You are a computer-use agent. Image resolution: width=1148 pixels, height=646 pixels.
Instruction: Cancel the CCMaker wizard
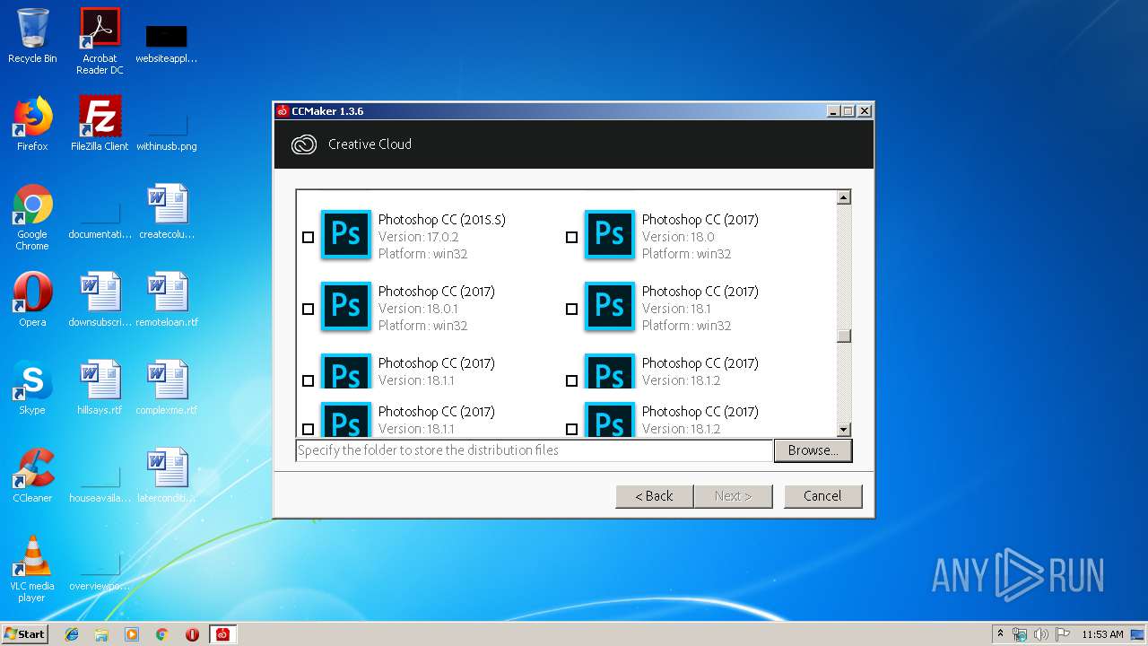tap(822, 496)
